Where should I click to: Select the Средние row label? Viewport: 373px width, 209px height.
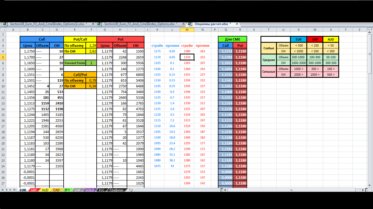[x=269, y=60]
